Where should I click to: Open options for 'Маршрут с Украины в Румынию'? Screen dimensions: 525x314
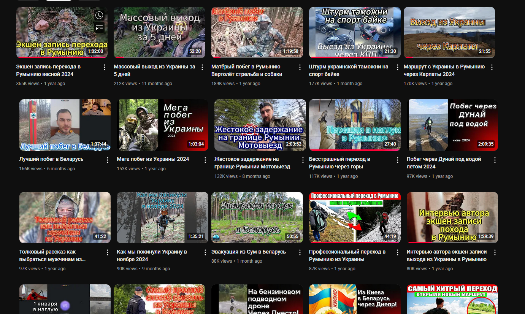(492, 67)
